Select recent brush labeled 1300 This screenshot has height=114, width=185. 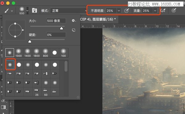18,53
